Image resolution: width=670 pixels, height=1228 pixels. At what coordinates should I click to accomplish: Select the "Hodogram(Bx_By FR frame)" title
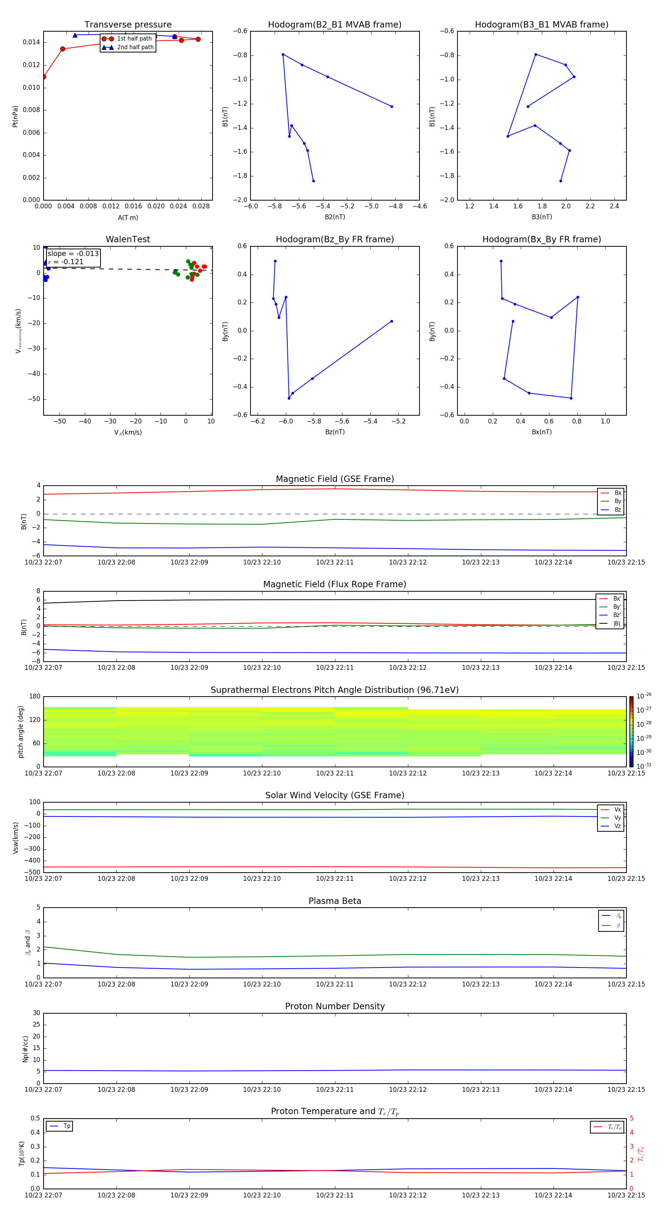pos(542,239)
